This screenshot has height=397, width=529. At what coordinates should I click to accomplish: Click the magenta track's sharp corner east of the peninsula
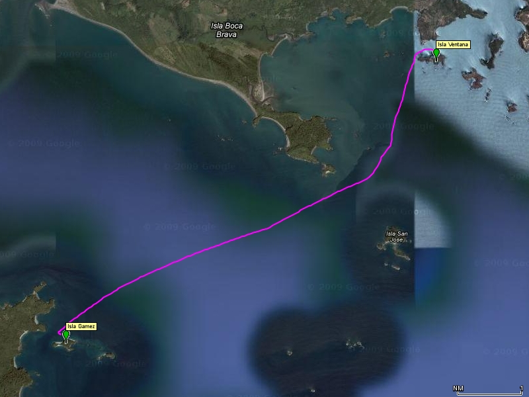391,146
